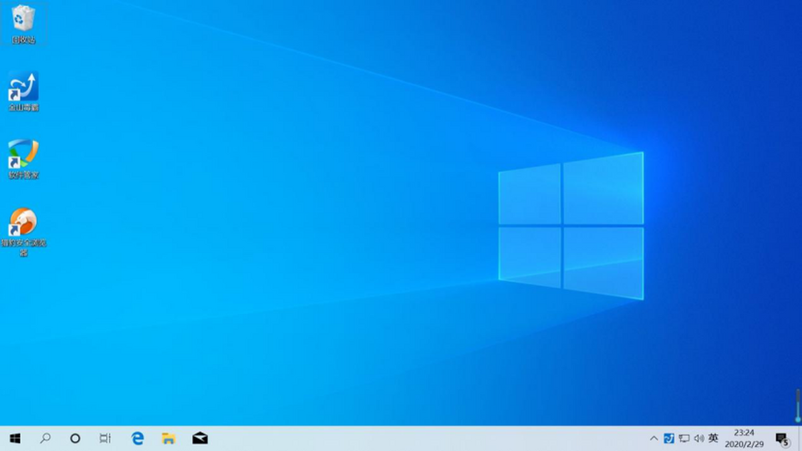Select the Recycle Bin (回收站) desktop icon
Viewport: 802px width, 451px height.
coord(23,24)
